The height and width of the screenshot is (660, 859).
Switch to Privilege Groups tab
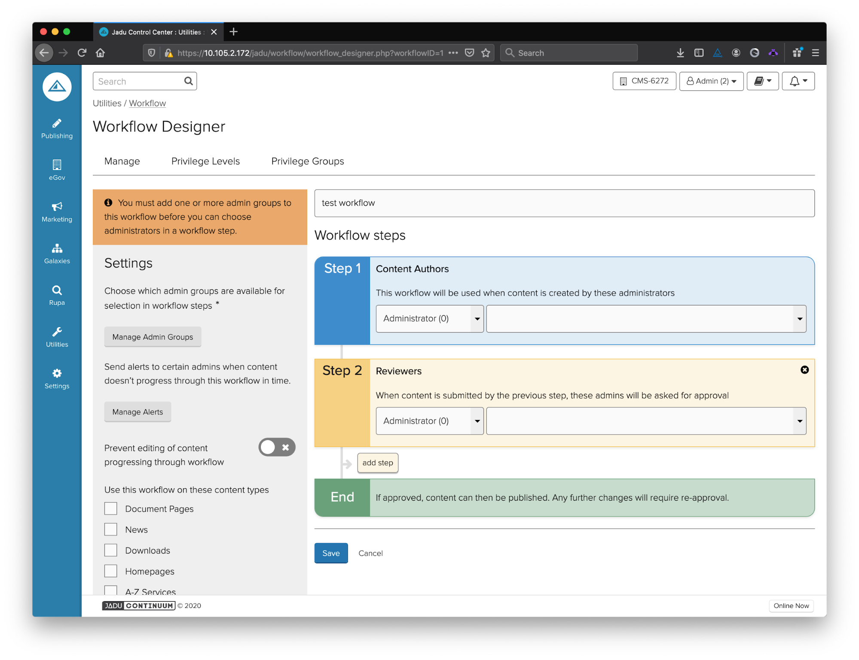point(307,161)
